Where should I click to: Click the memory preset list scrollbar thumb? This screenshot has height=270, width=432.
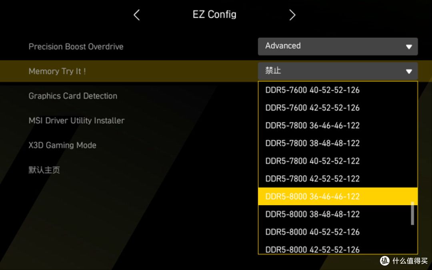412,213
